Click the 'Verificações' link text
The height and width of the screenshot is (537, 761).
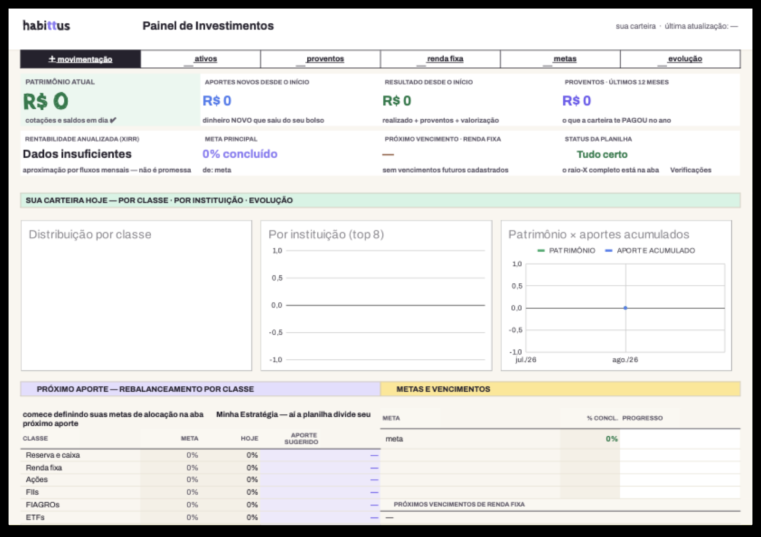coord(691,170)
